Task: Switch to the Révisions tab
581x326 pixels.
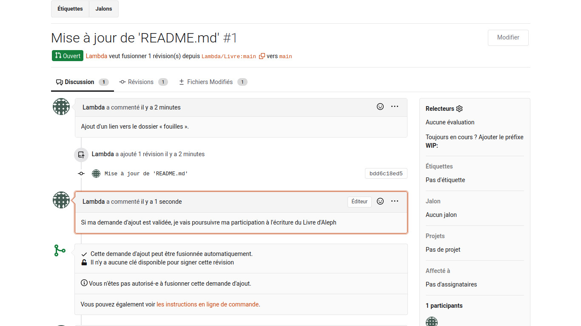Action: tap(143, 82)
